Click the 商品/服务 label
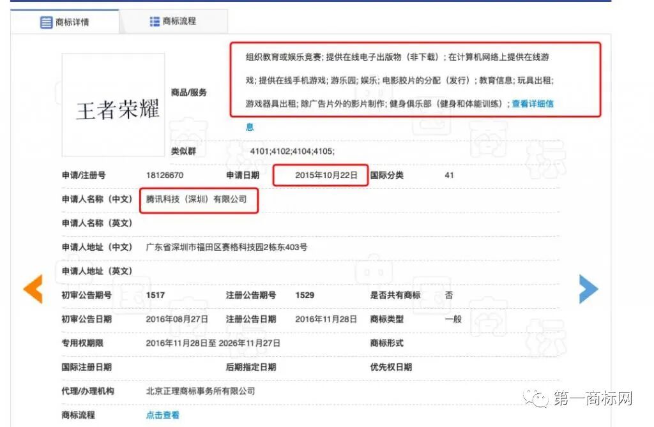This screenshot has height=427, width=654. [189, 93]
